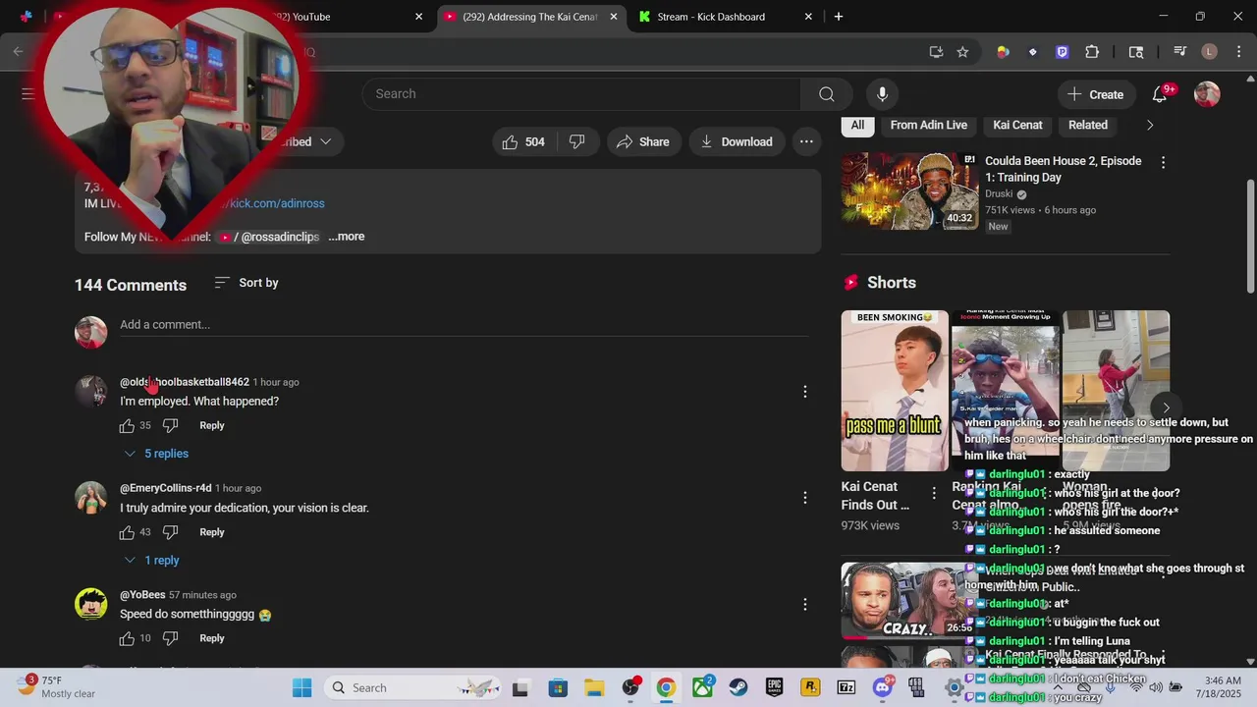Open the purple P shield extension

pos(1062,52)
